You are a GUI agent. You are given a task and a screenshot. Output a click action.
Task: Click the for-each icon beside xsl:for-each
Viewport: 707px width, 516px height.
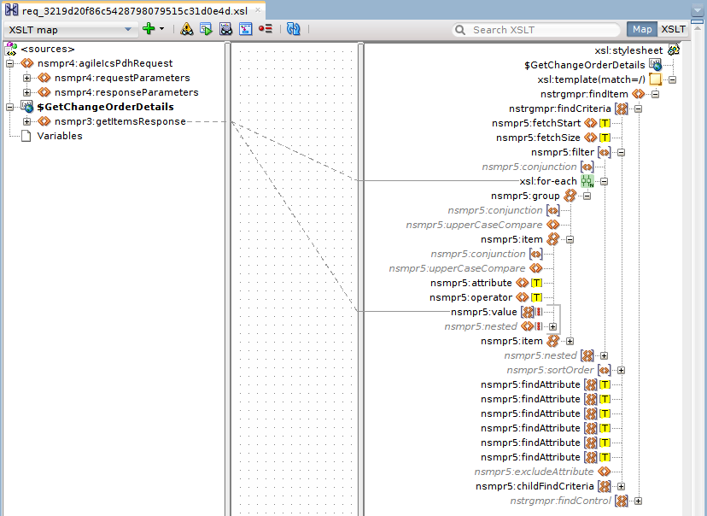pyautogui.click(x=586, y=181)
